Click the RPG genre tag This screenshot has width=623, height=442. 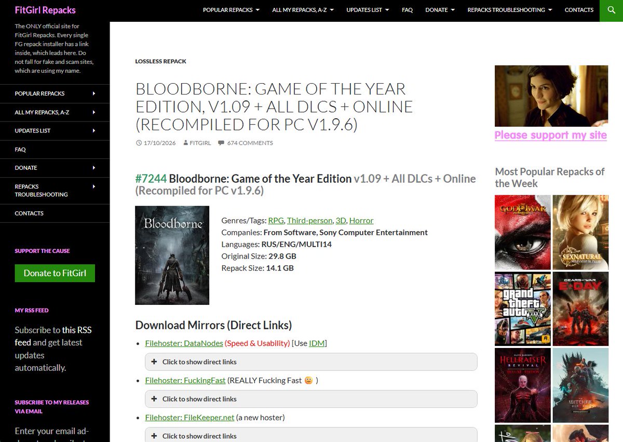point(276,220)
